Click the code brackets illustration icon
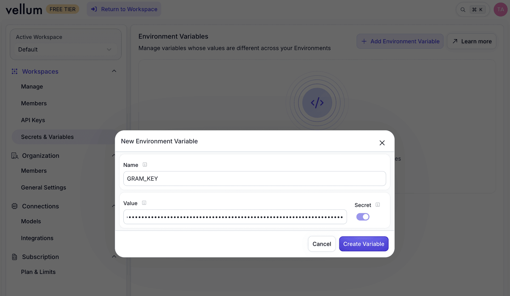 (x=317, y=103)
